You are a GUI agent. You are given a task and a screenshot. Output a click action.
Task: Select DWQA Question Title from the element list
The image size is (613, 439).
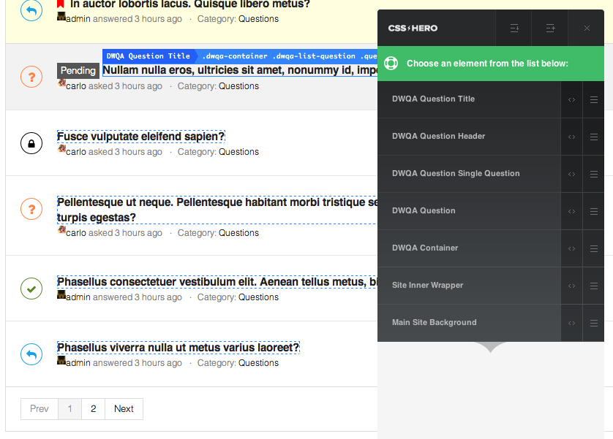point(469,99)
